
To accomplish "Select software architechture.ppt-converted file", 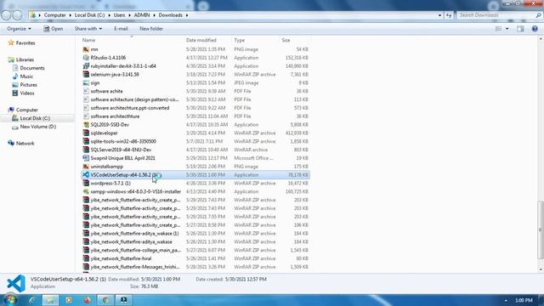I will coord(195,108).
